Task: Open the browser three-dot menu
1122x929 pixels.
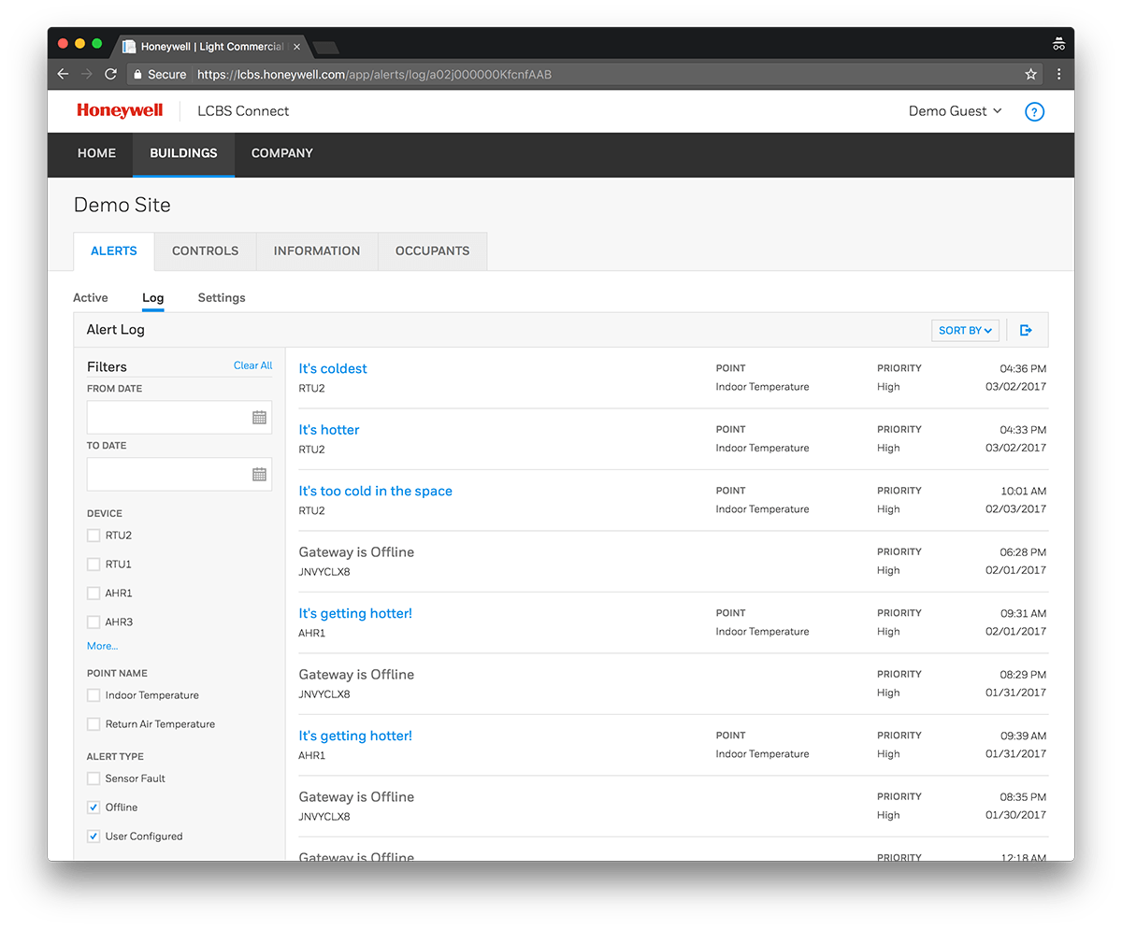Action: [x=1059, y=74]
